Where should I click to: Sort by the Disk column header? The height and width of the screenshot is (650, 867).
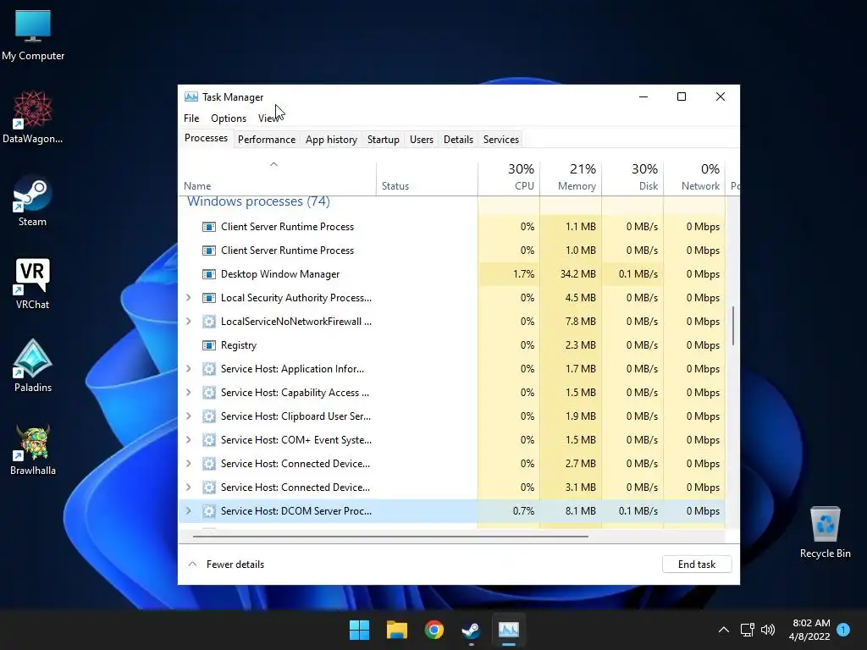(632, 179)
